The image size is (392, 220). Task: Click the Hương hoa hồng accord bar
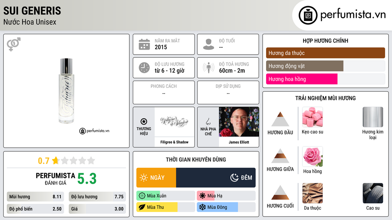[x=325, y=79]
